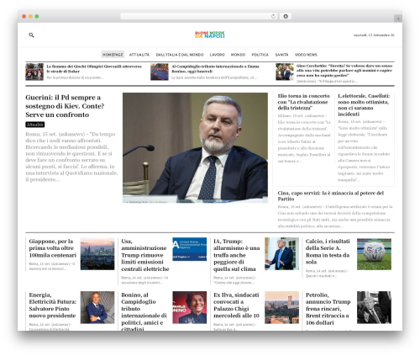Click the Environmental Protection Agency thumbnail
Screen dimensions: 420x356
point(190,249)
